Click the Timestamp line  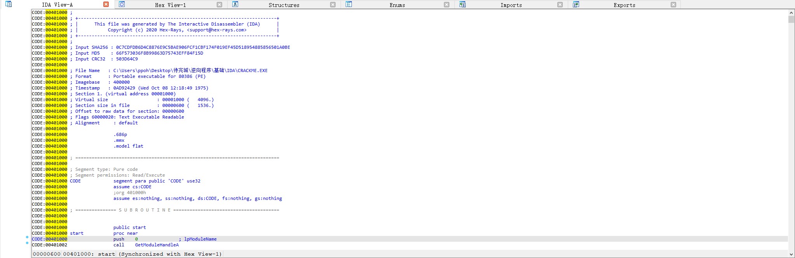point(139,88)
